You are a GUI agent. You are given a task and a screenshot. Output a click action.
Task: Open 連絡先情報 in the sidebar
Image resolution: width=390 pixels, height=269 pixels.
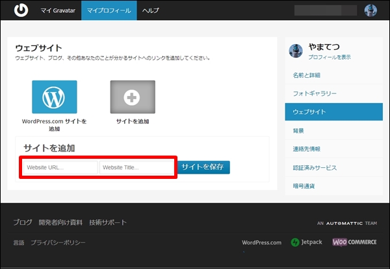point(334,149)
